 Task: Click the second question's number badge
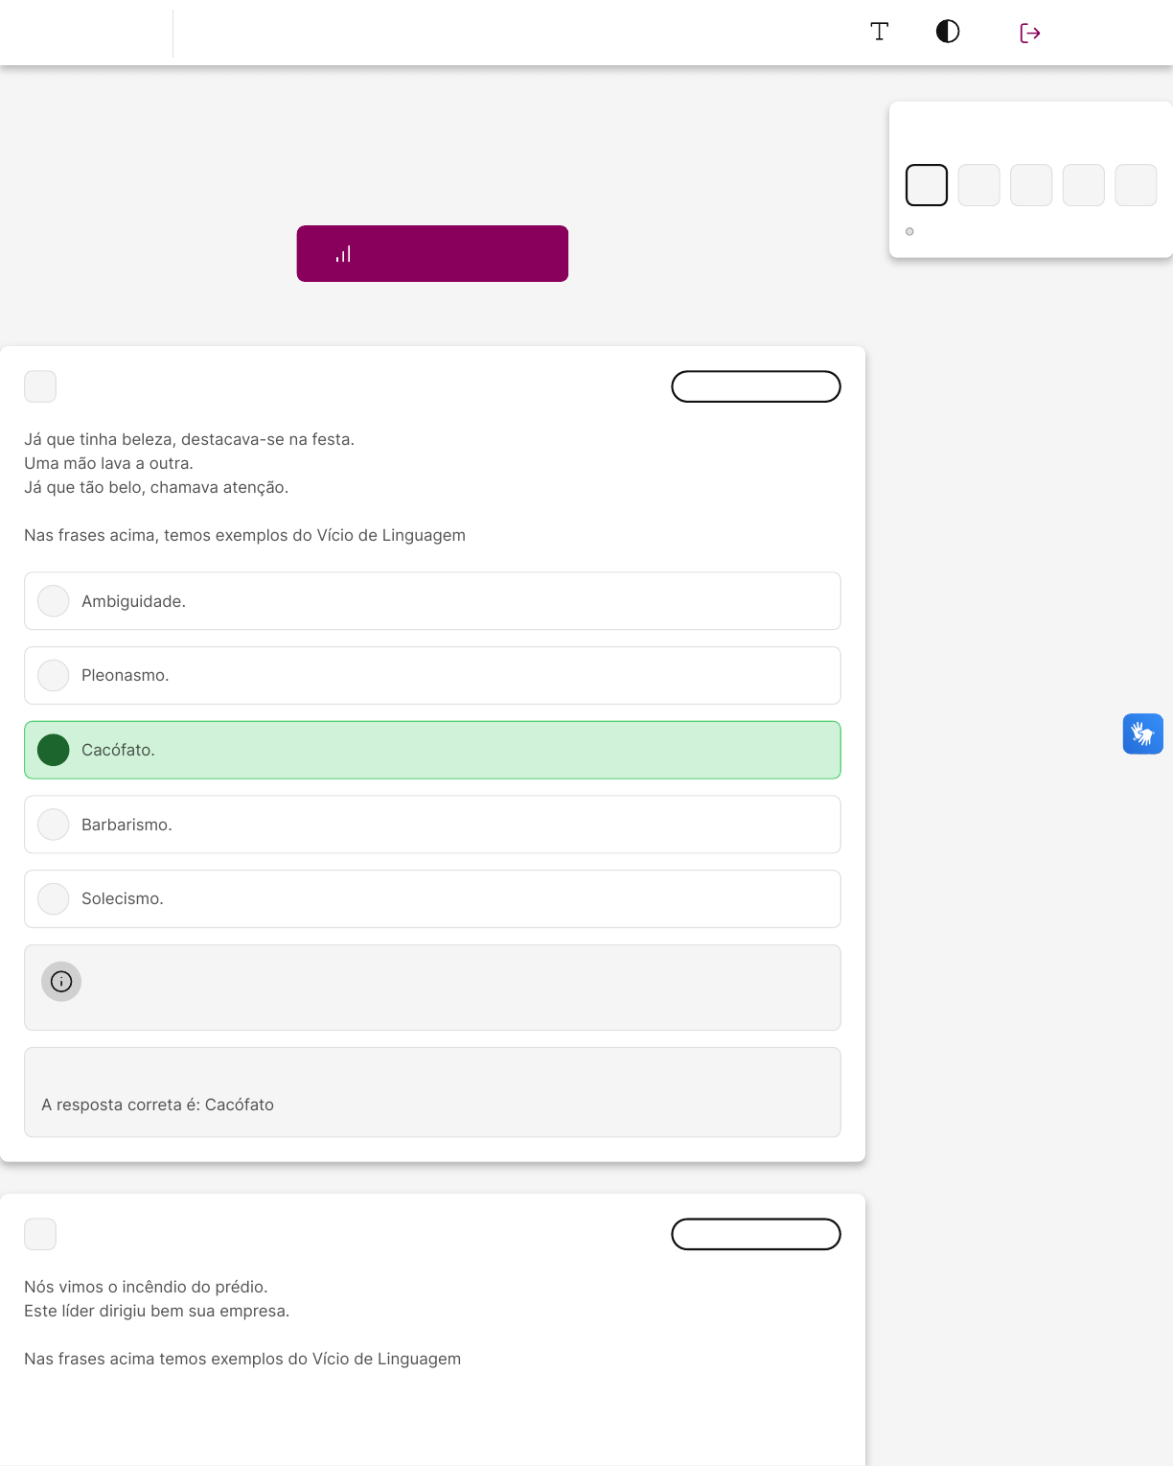point(40,1234)
